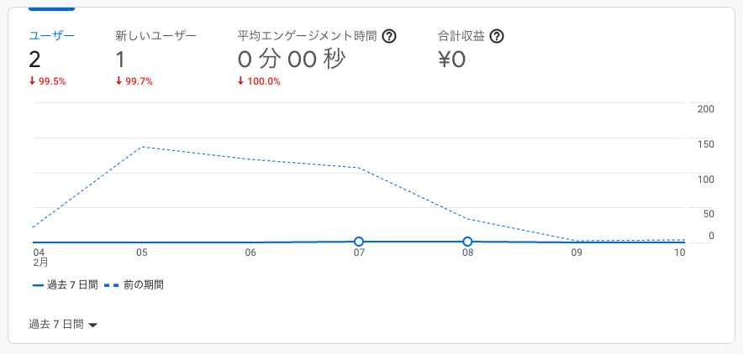Toggle the 過去 7 日間 legend series
Screen dimensions: 743x354
66,285
